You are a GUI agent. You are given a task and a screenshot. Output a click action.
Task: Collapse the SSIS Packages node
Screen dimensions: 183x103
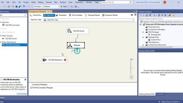pos(143,32)
